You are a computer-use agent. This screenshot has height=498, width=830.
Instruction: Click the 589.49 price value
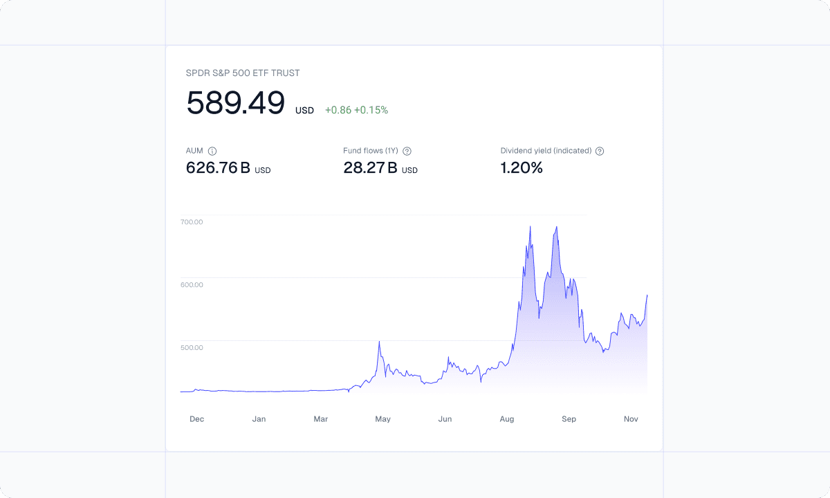(x=235, y=103)
